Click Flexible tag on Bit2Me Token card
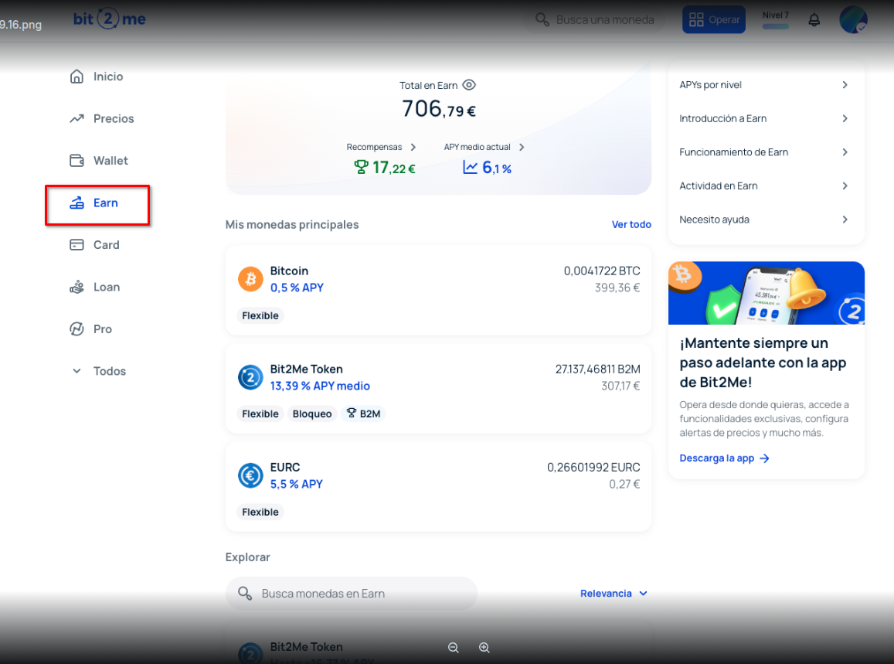Viewport: 894px width, 664px height. click(260, 414)
